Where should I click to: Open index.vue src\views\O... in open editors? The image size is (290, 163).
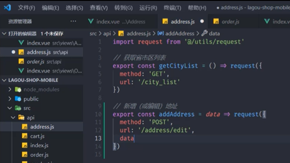41,71
